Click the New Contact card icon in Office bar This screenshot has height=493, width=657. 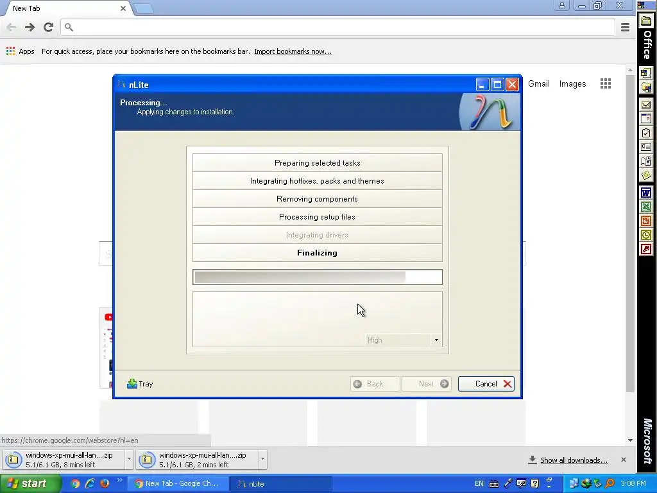645,147
